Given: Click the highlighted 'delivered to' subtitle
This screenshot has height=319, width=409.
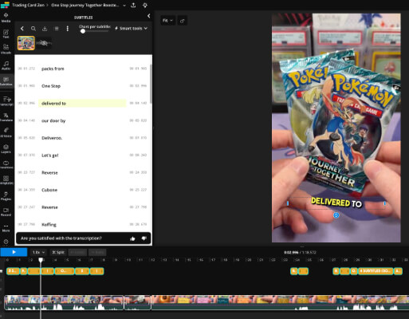Looking at the screenshot, I should 82,103.
